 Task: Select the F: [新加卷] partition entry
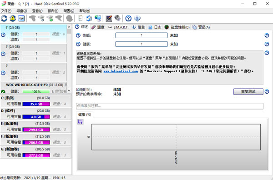35,139
